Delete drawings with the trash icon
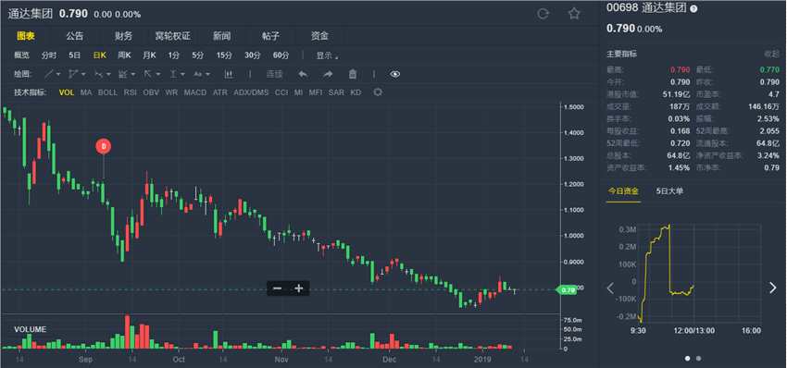 [353, 74]
